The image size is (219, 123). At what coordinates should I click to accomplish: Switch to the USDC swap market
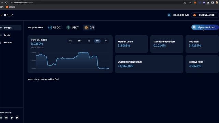coord(54,28)
